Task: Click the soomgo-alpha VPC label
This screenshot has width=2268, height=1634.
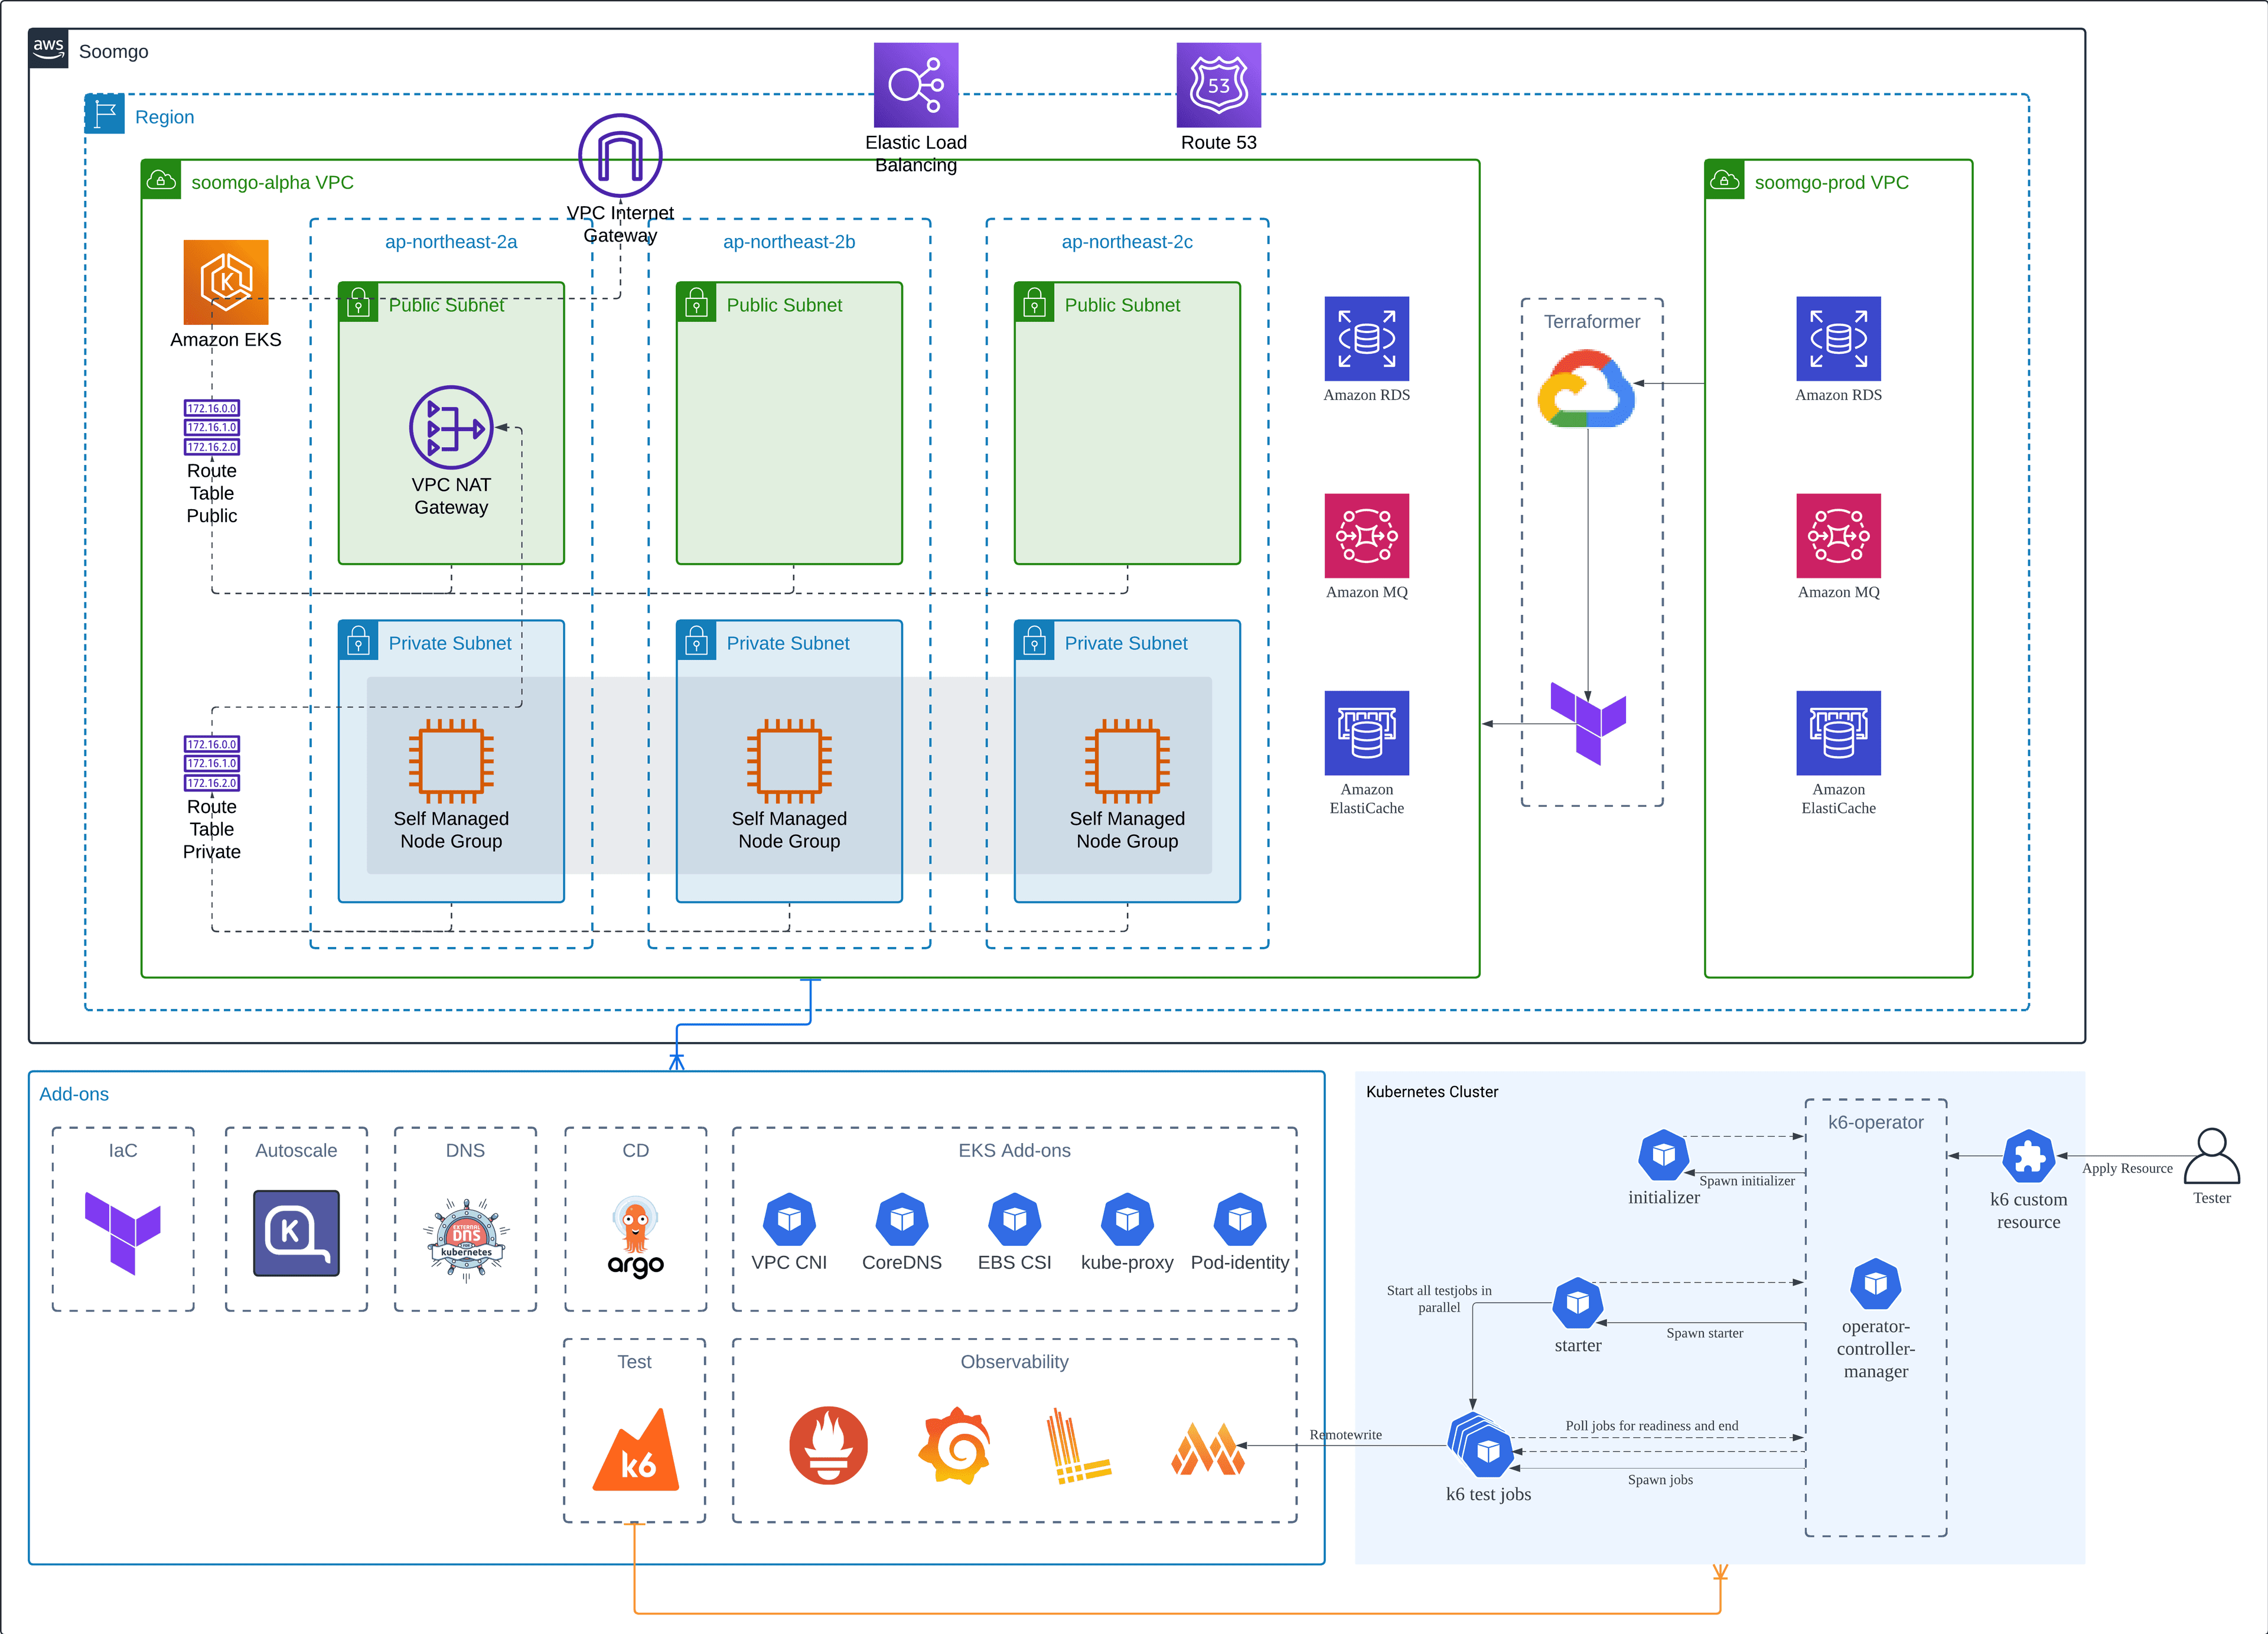Action: 272,183
